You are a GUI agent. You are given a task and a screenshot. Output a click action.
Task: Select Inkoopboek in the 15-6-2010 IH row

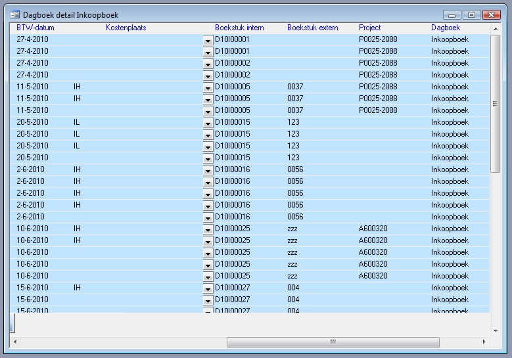(x=450, y=288)
